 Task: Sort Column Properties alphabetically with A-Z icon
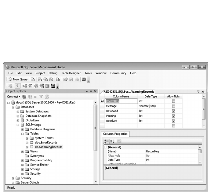[x=112, y=141]
